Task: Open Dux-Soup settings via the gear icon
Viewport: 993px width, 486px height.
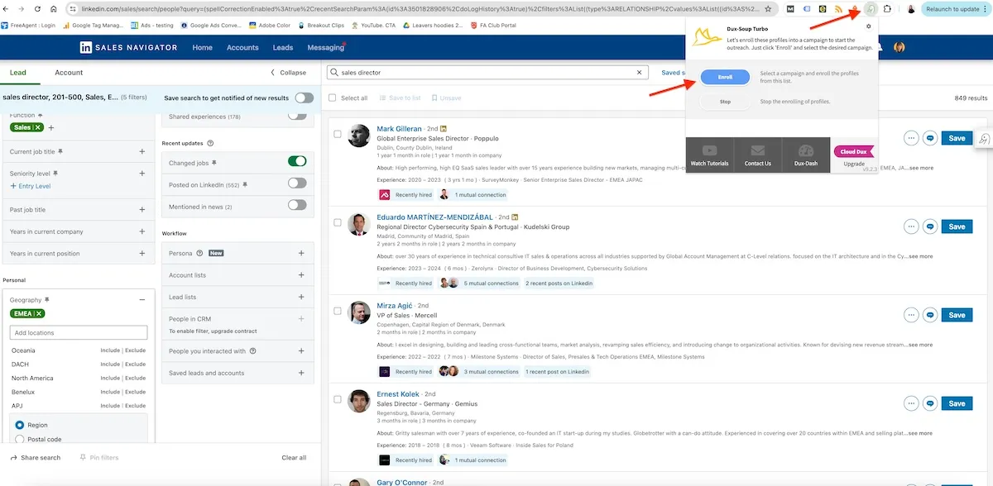Action: pos(869,26)
